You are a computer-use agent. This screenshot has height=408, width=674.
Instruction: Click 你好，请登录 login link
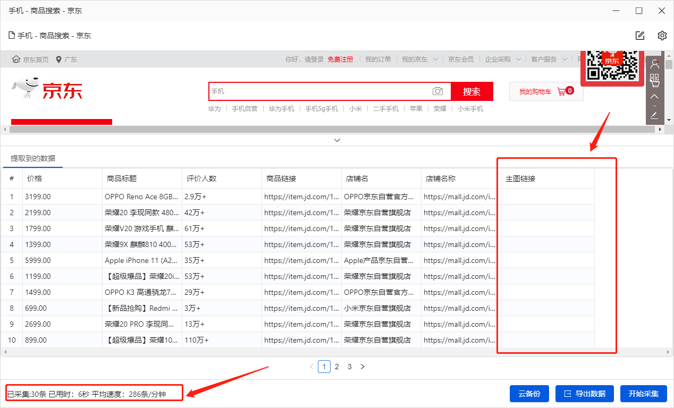point(305,59)
